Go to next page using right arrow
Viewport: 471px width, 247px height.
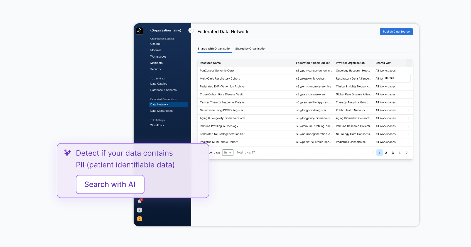tap(406, 153)
